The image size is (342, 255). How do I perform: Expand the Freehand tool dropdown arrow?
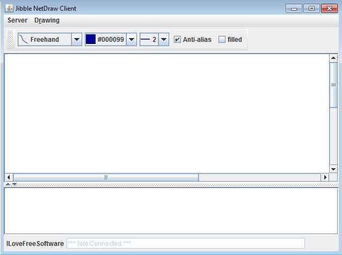[77, 40]
